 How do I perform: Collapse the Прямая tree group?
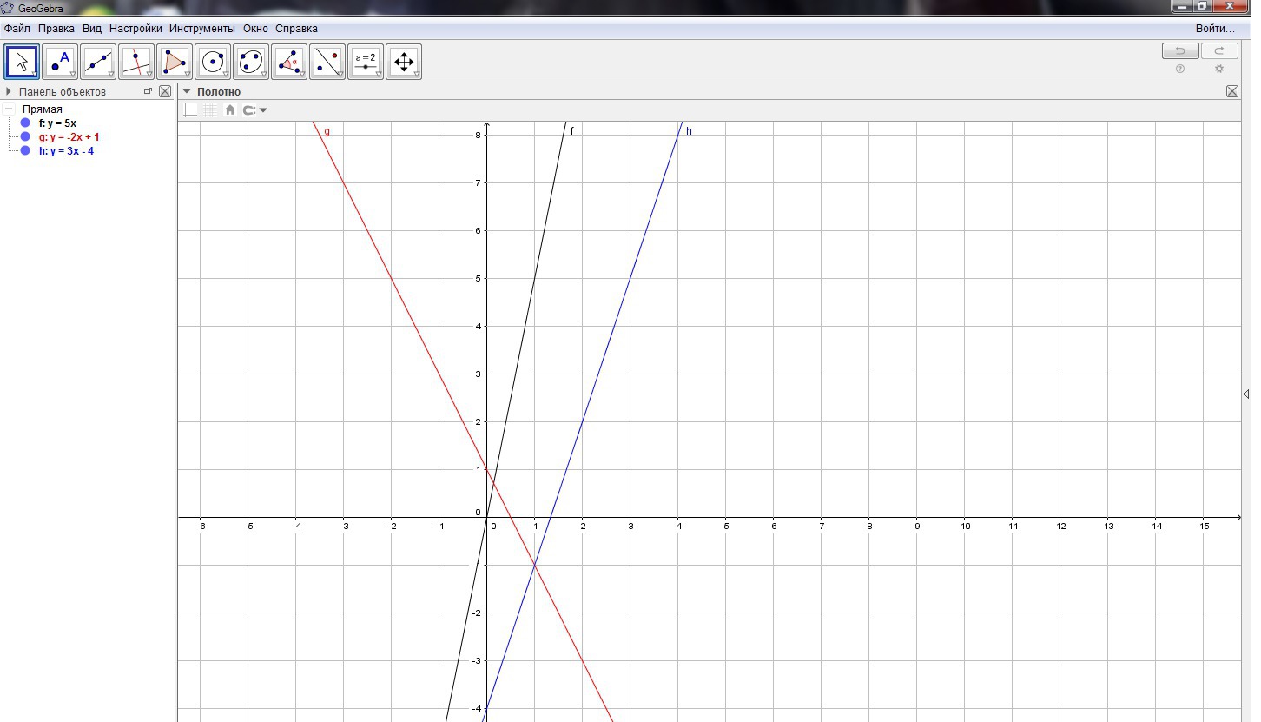pos(10,109)
